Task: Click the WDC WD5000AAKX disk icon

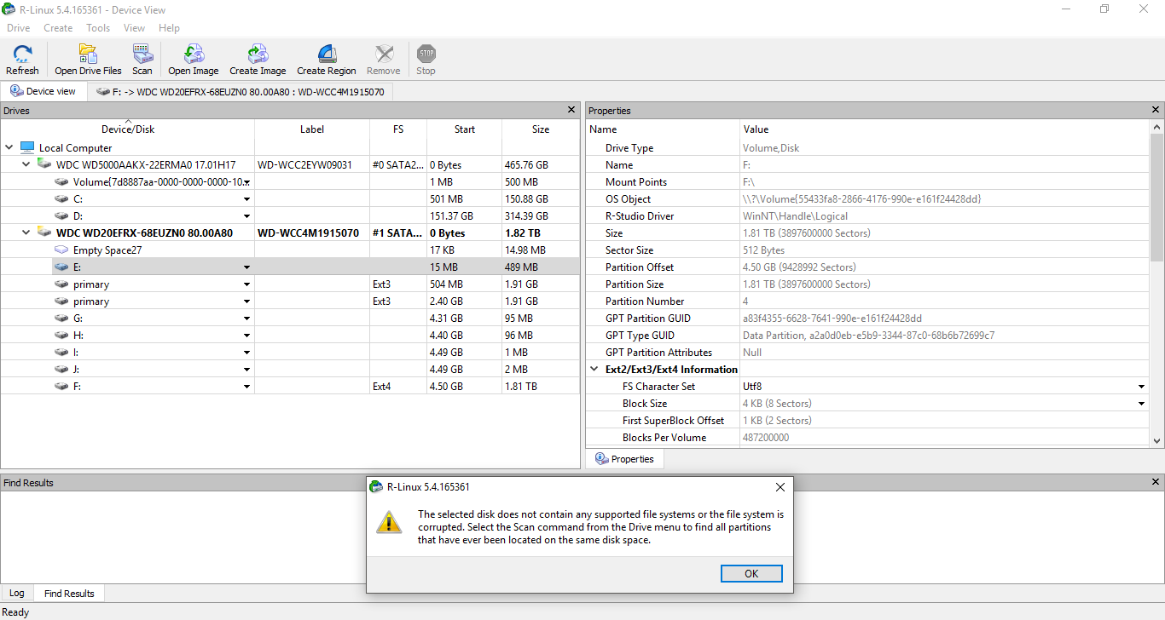Action: pos(44,164)
